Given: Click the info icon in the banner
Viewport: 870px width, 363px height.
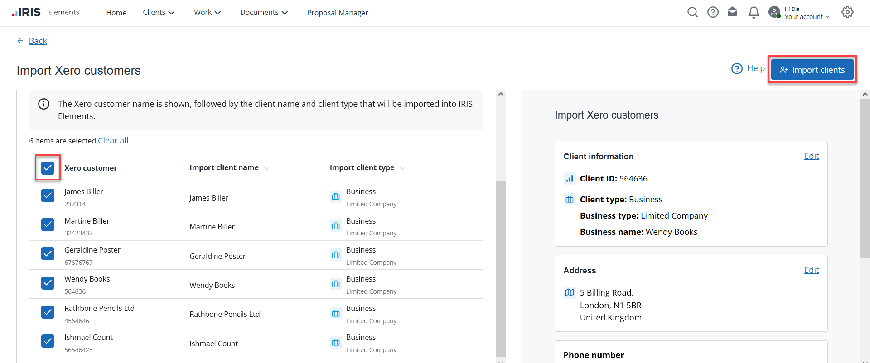Looking at the screenshot, I should [44, 104].
